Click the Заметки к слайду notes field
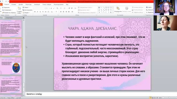 101,94
